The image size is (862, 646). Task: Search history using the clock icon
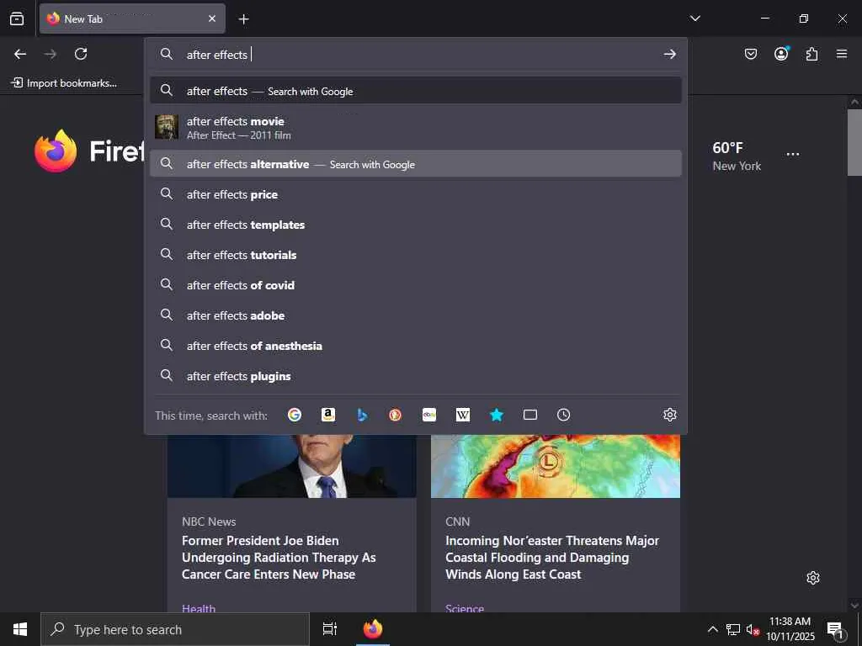pyautogui.click(x=563, y=415)
